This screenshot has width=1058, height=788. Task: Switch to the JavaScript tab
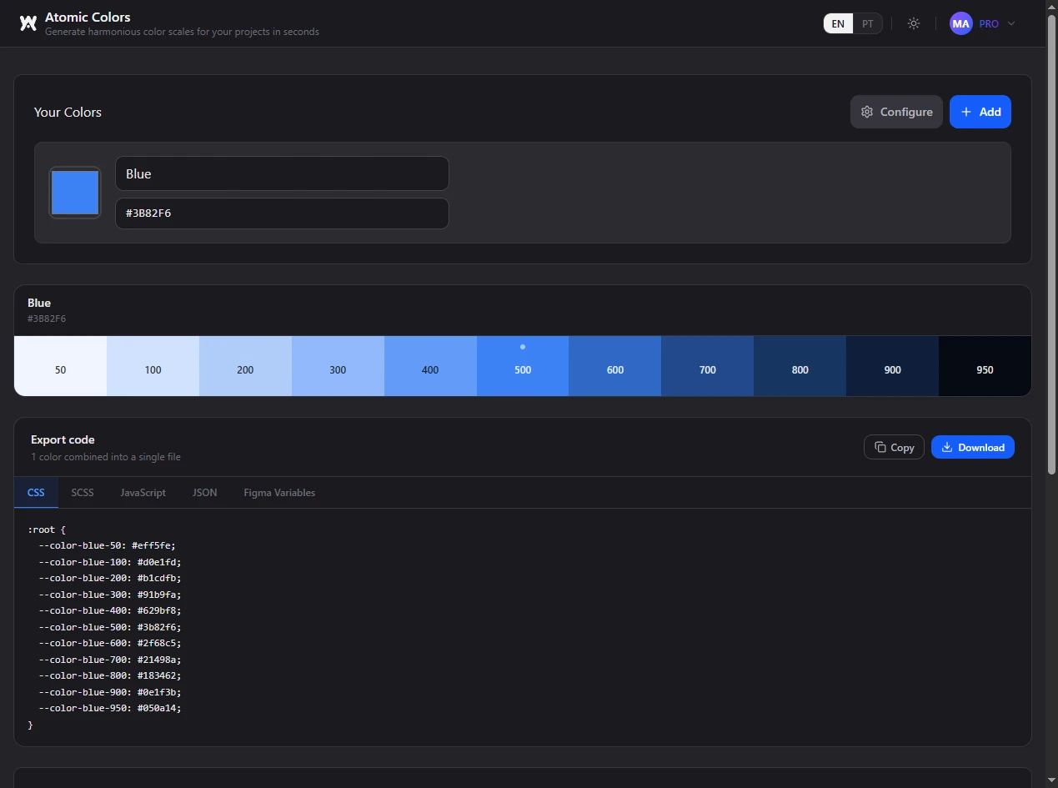[143, 492]
